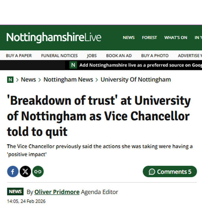
Task: Open the Forest menu item
Action: click(149, 37)
